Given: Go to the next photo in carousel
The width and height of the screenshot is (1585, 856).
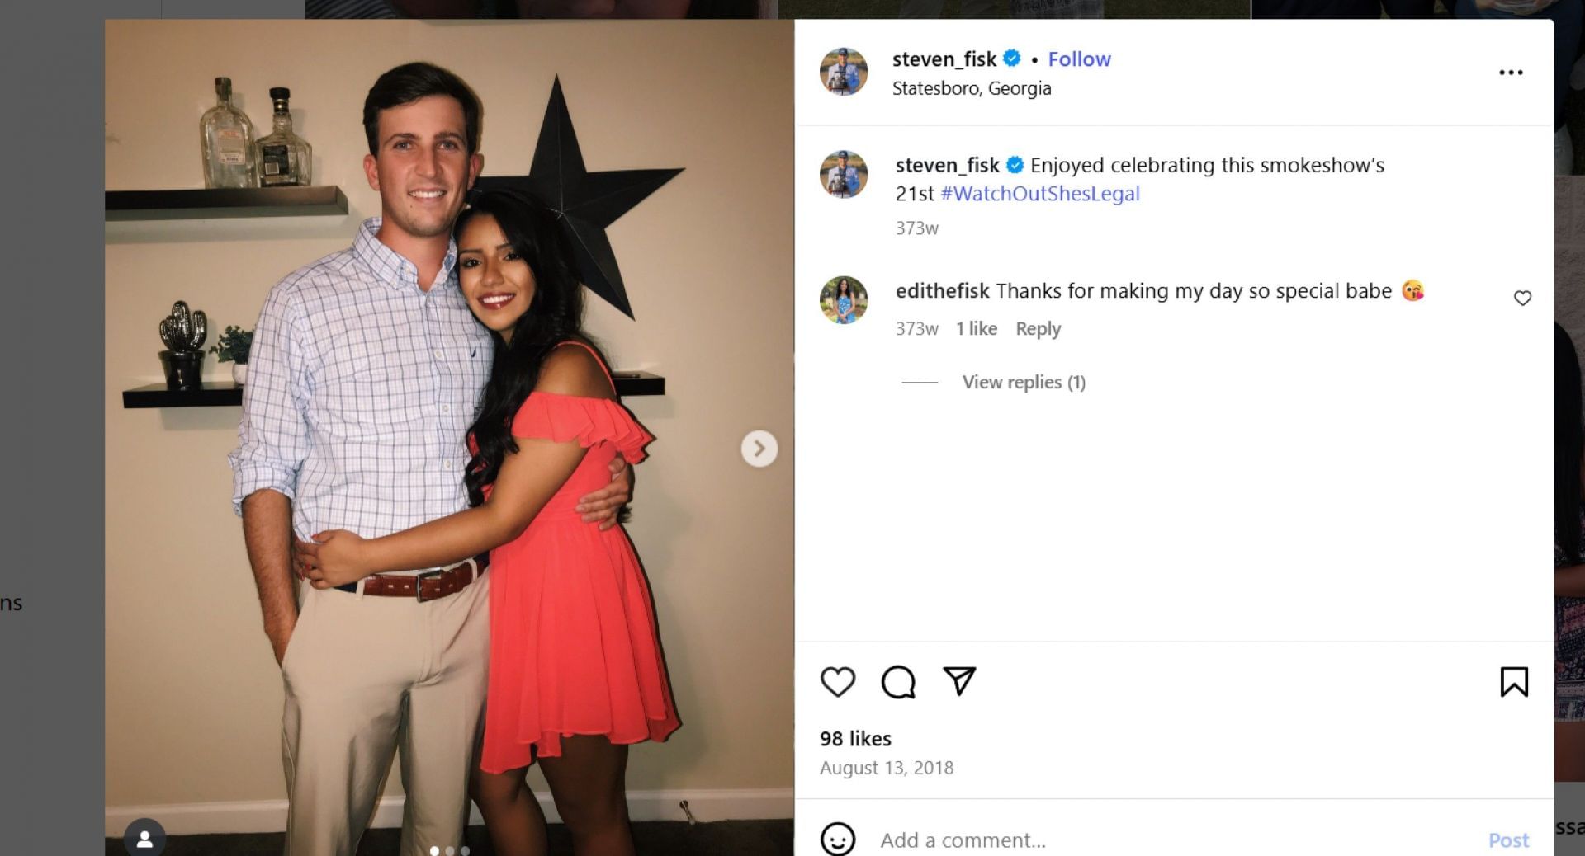Looking at the screenshot, I should [759, 449].
